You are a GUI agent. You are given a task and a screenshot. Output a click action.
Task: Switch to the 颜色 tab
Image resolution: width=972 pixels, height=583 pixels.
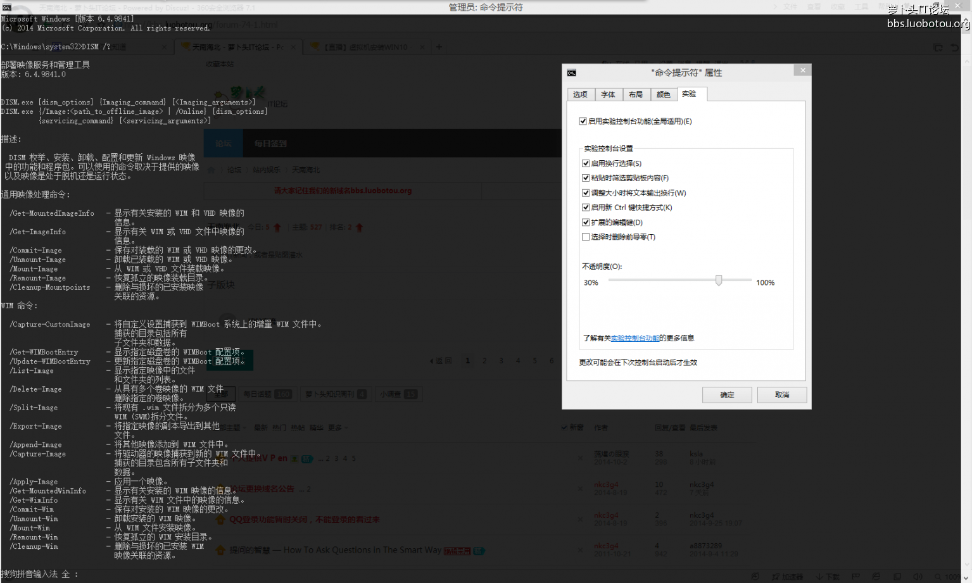pyautogui.click(x=664, y=94)
